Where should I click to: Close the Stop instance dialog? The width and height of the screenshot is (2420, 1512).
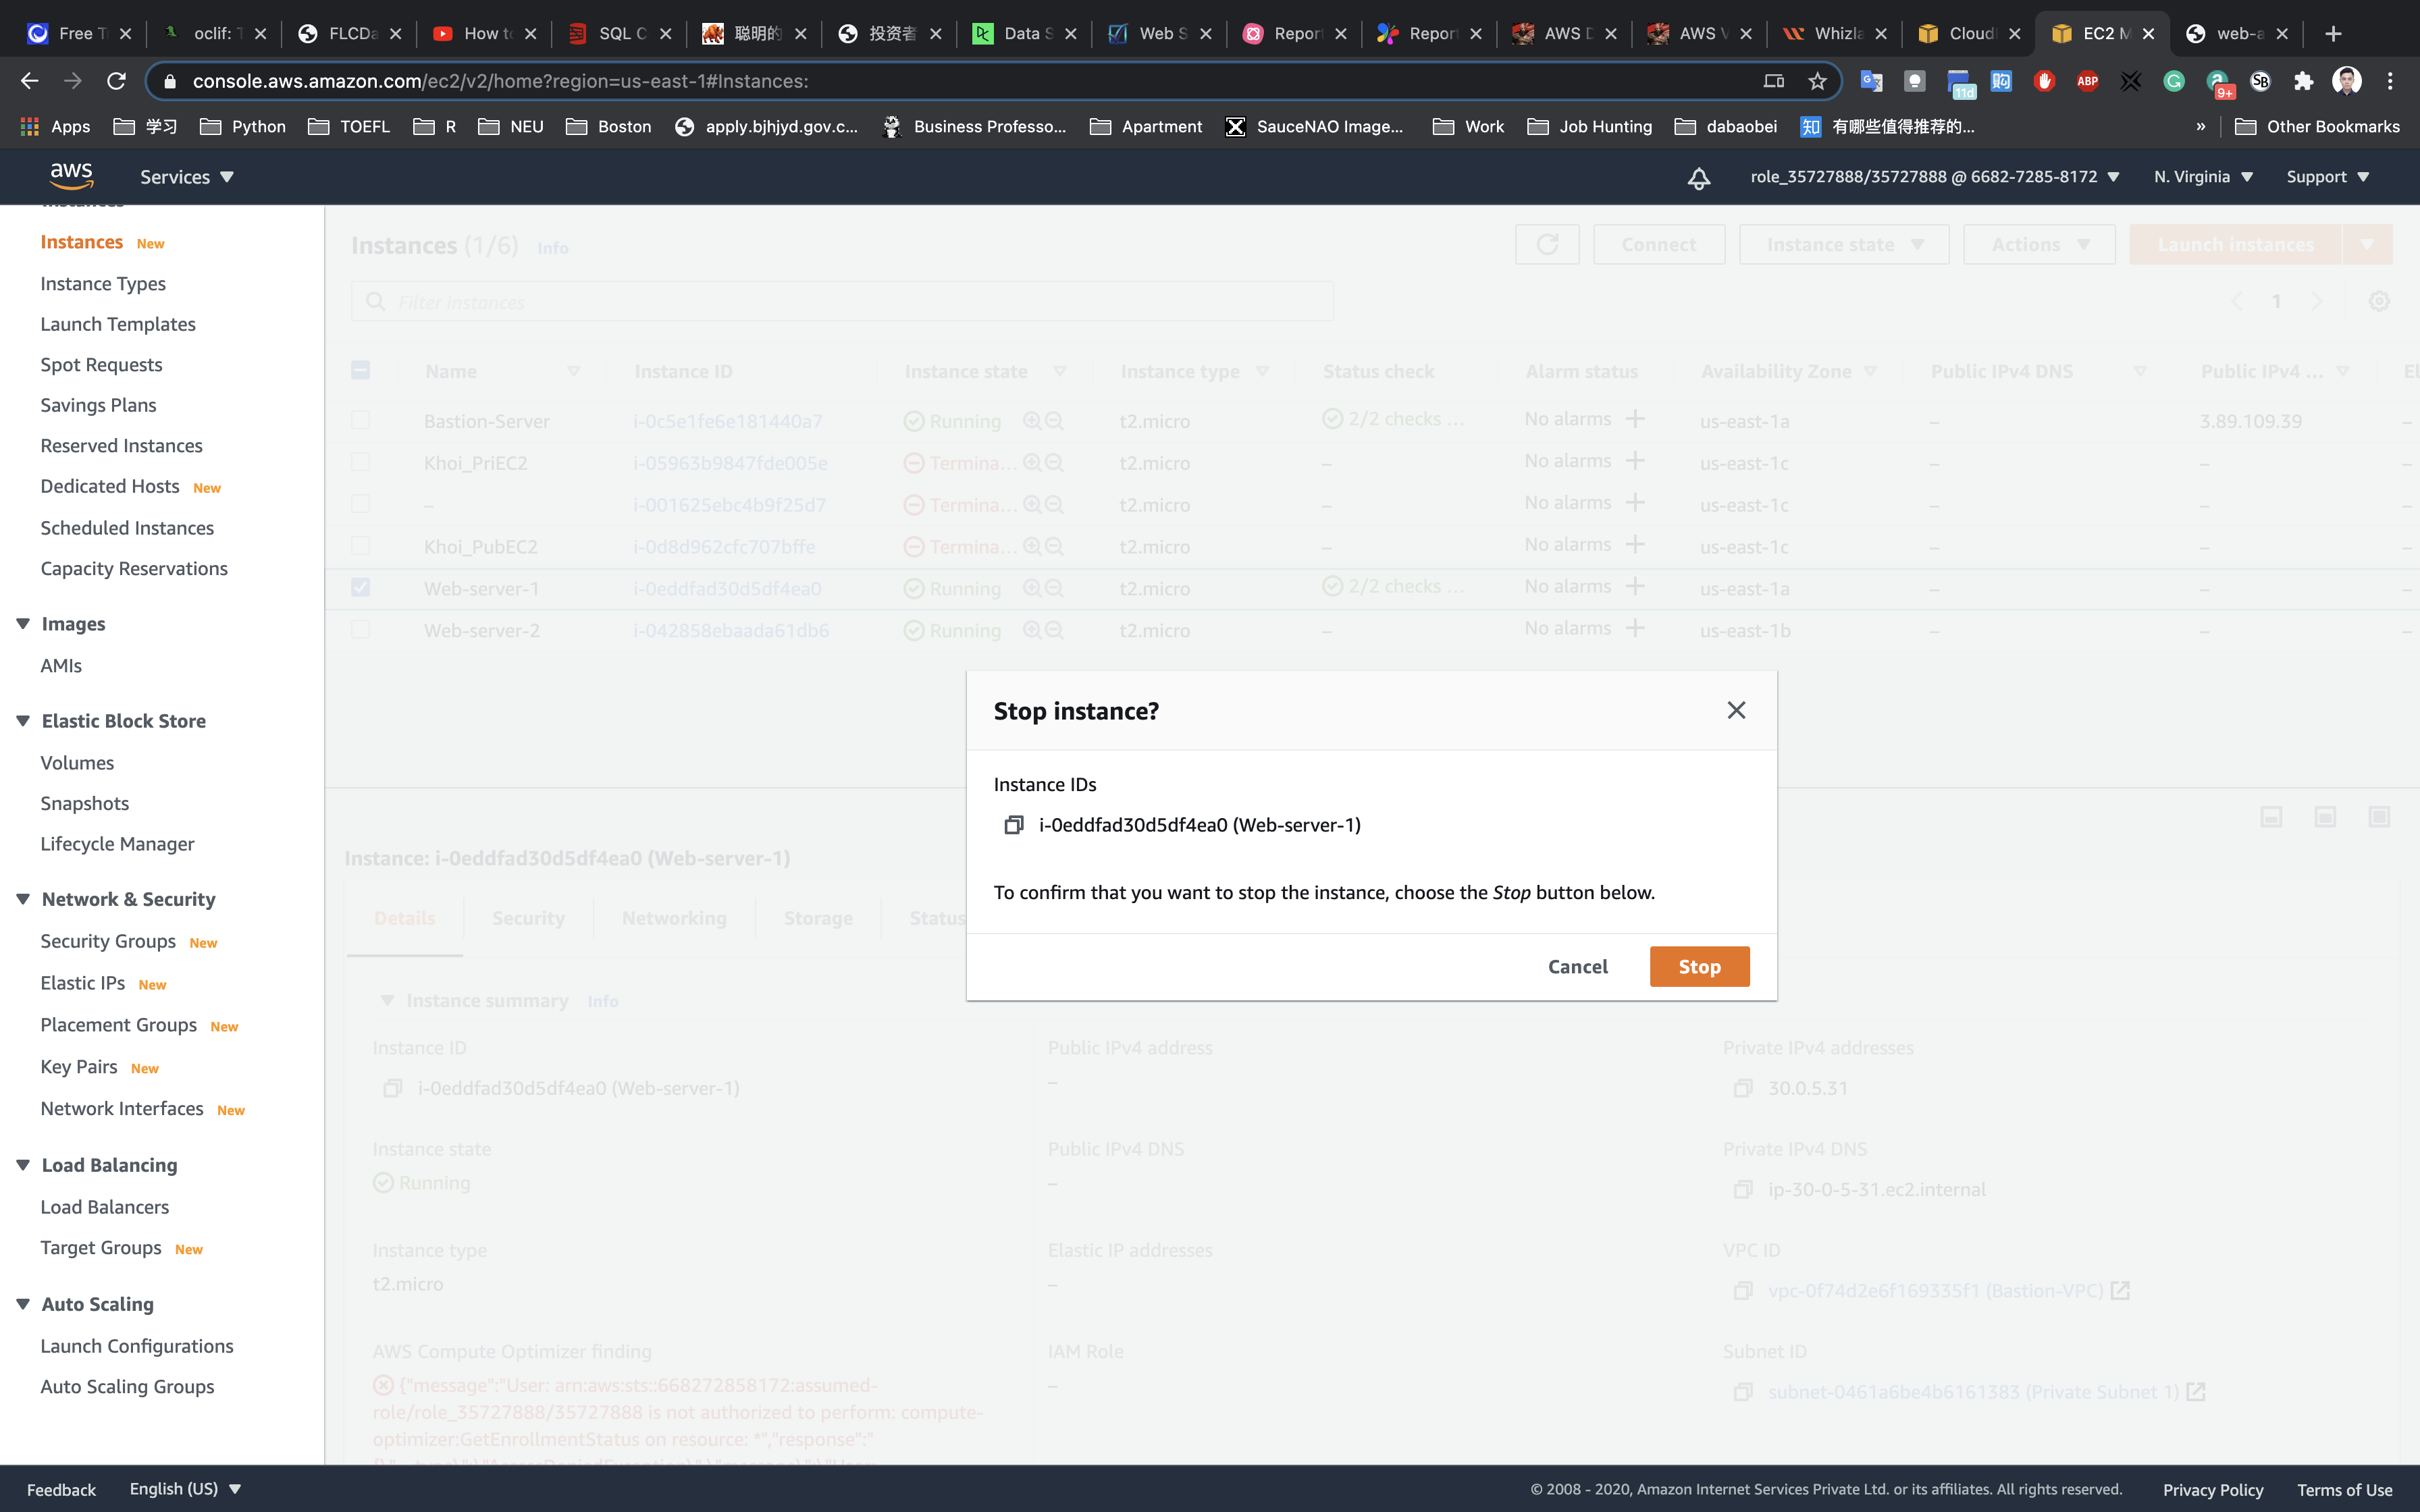point(1736,710)
